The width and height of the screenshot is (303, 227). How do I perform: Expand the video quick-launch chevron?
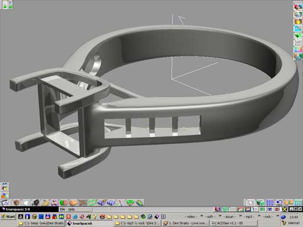202,216
